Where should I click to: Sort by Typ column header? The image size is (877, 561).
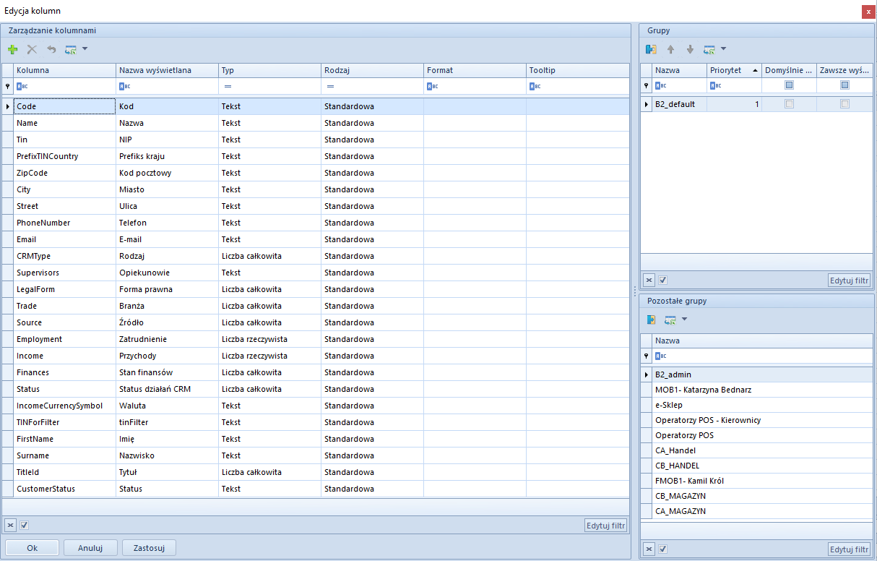(x=269, y=70)
